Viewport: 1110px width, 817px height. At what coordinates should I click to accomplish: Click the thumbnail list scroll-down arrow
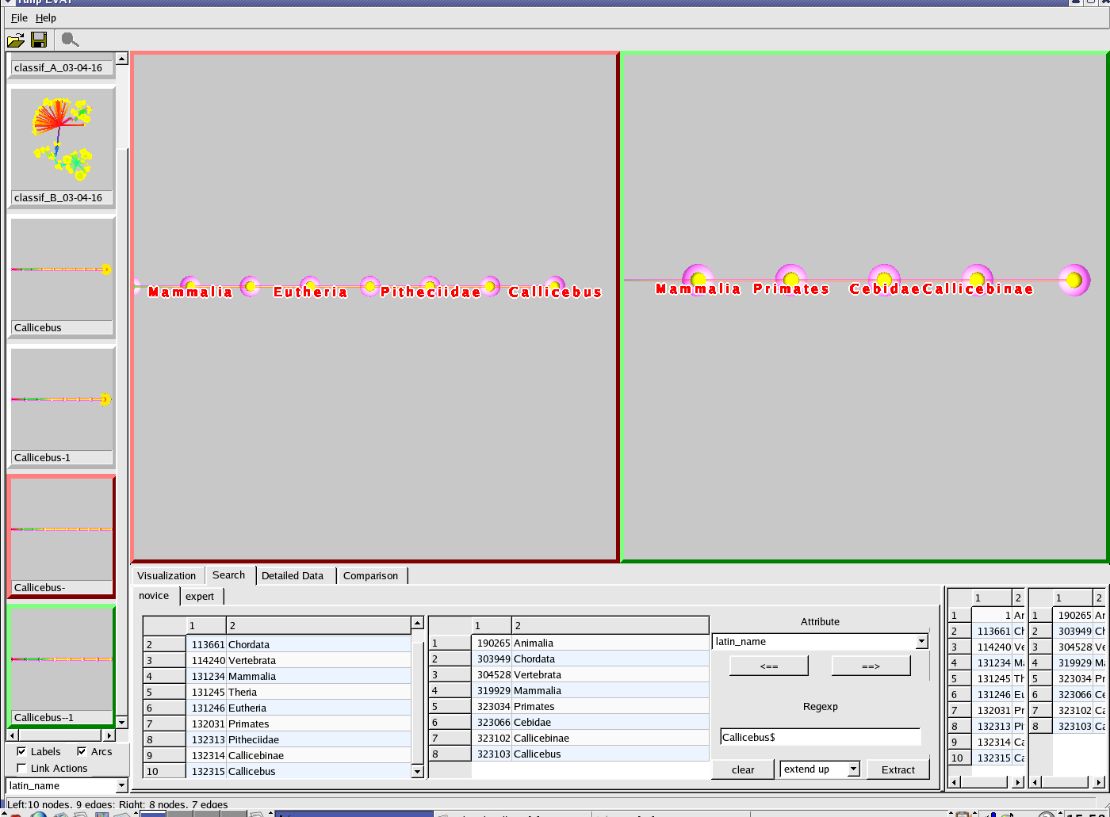[121, 722]
